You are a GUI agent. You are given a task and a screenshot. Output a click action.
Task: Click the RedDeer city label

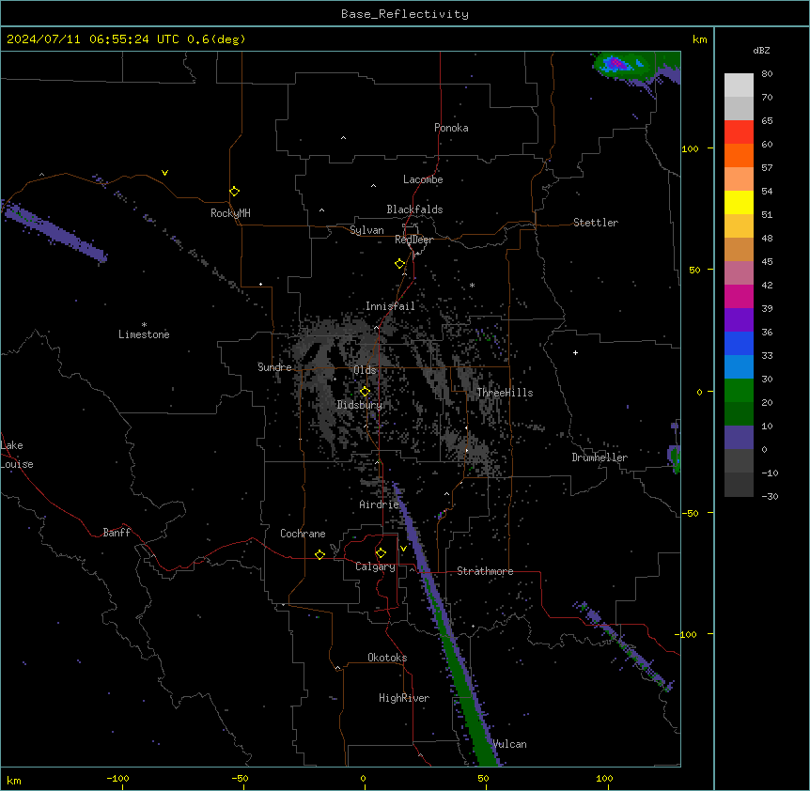point(413,240)
